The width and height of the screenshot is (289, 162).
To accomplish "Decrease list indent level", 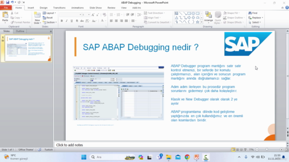I will pos(127,15).
